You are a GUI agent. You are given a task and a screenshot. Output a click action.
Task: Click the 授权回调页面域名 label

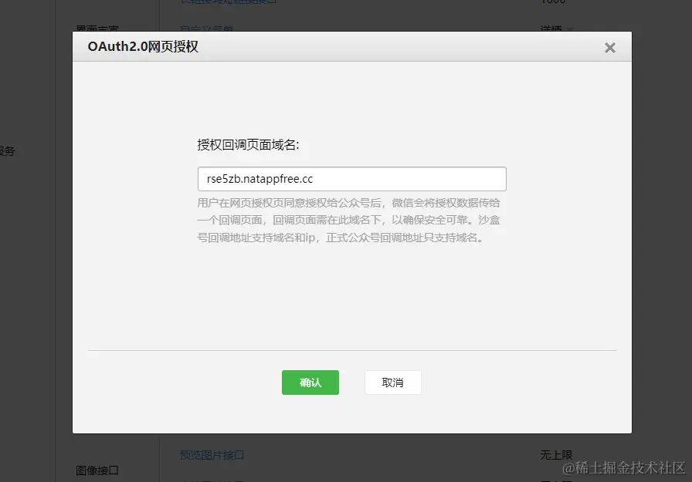248,144
